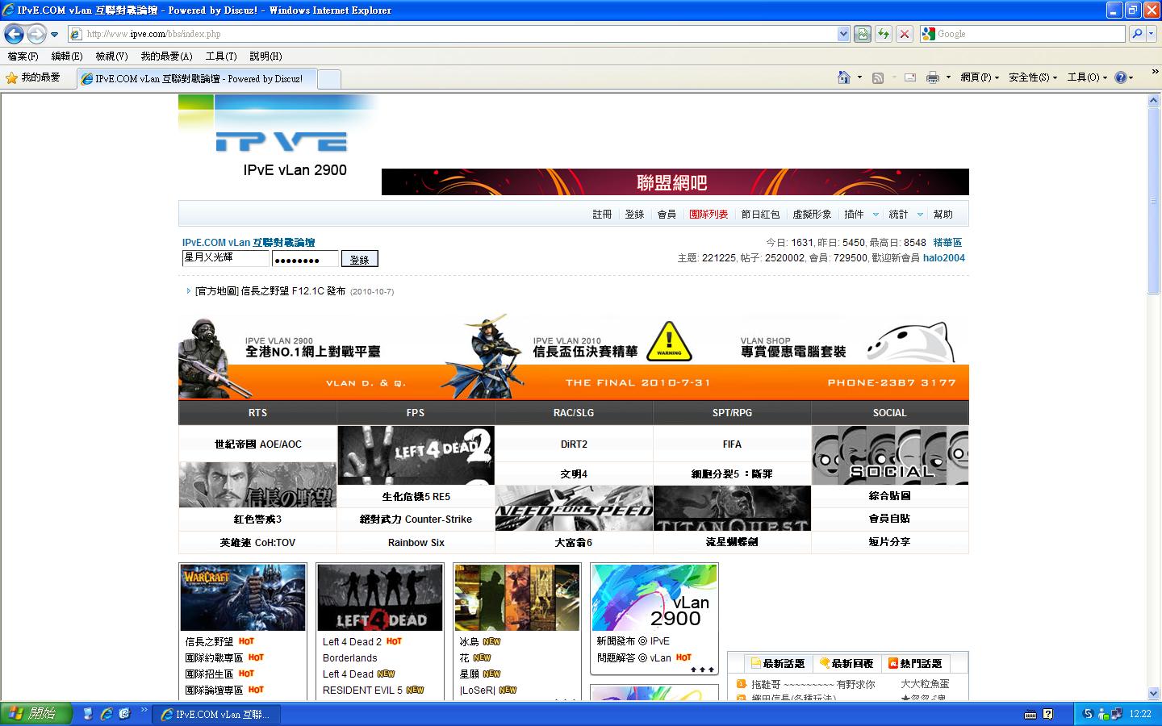The image size is (1162, 726).
Task: Click the 登錄 login button beside password
Action: tap(359, 259)
